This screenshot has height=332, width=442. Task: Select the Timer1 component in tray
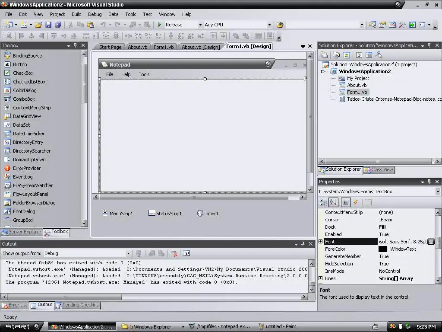point(208,214)
